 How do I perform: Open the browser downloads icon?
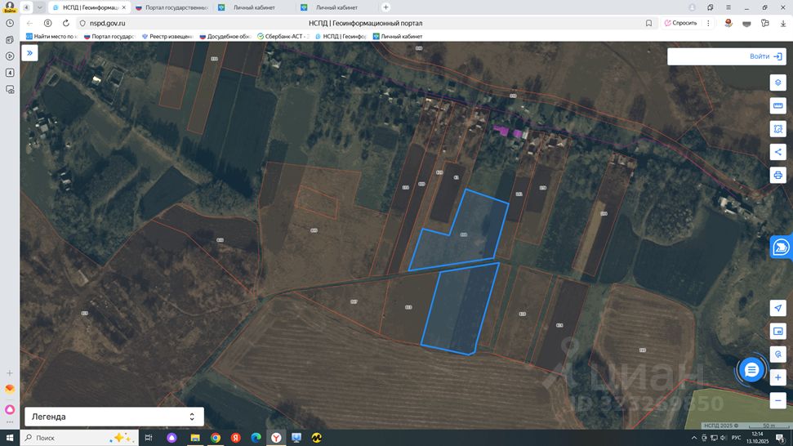[783, 23]
